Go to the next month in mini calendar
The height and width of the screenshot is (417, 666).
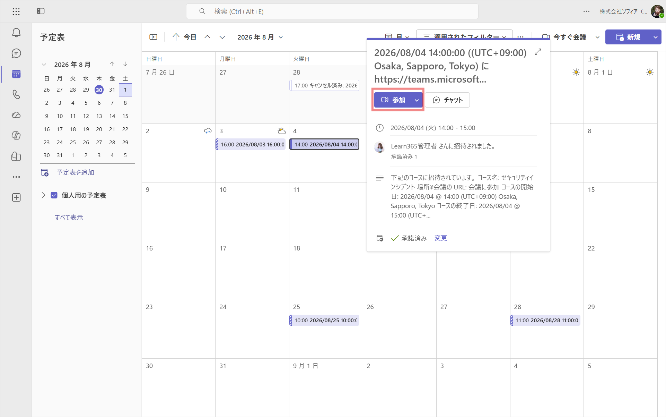pyautogui.click(x=125, y=64)
